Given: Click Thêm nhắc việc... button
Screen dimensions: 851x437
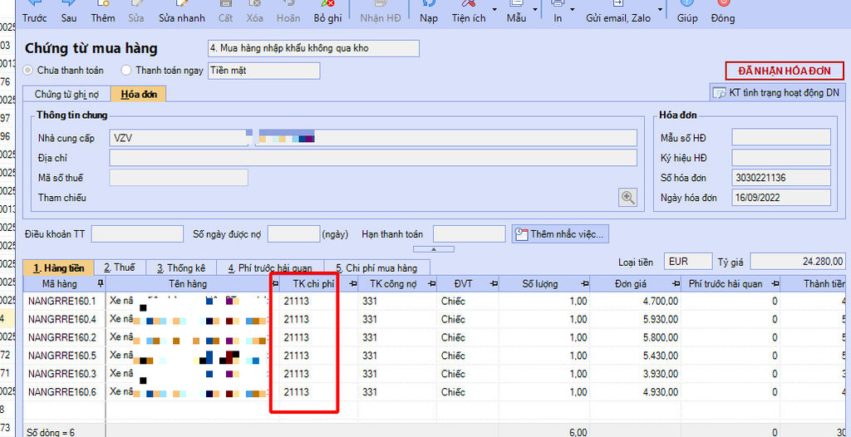Looking at the screenshot, I should point(560,234).
